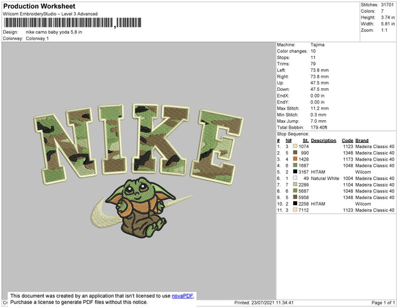Select the Color changes value 10
Viewport: 398px width, 308px height.
point(313,51)
